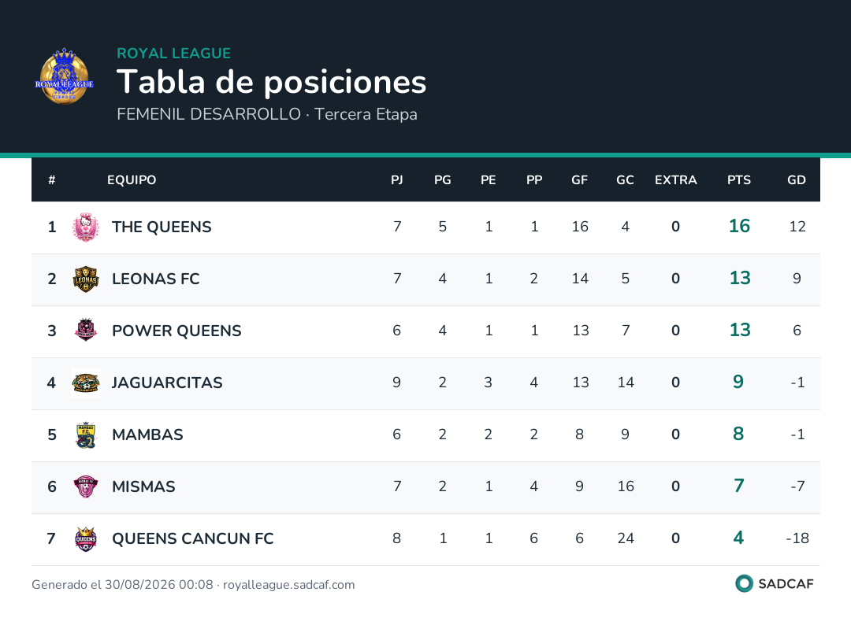Select the MAMBAS row points value 8
Screen dimensions: 851x625
(x=738, y=434)
